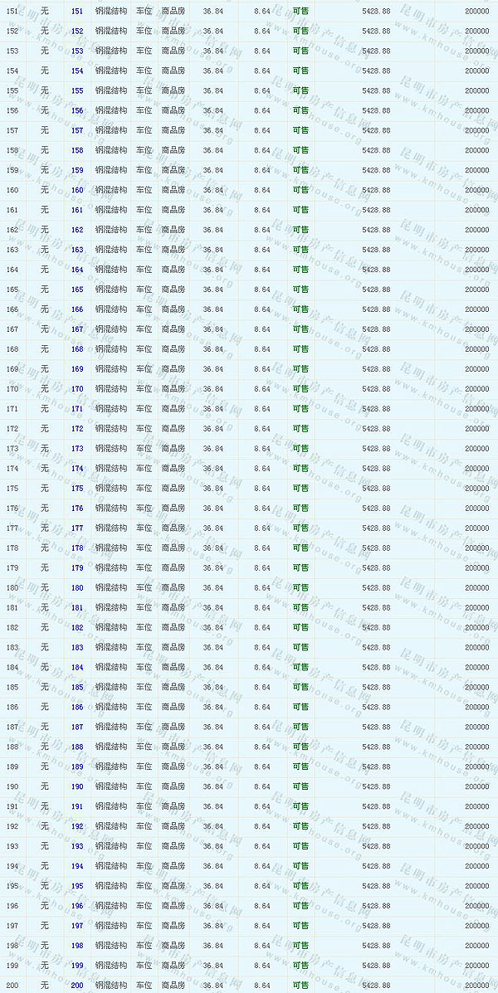Open details for blue link 160
Image resolution: width=498 pixels, height=993 pixels.
tap(77, 191)
